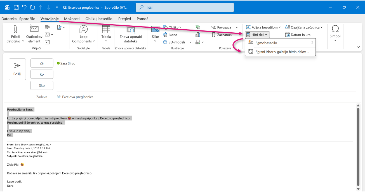The image size is (365, 192).
Task: Click the line "Pozdravljena Sara,"
Action: coord(20,109)
